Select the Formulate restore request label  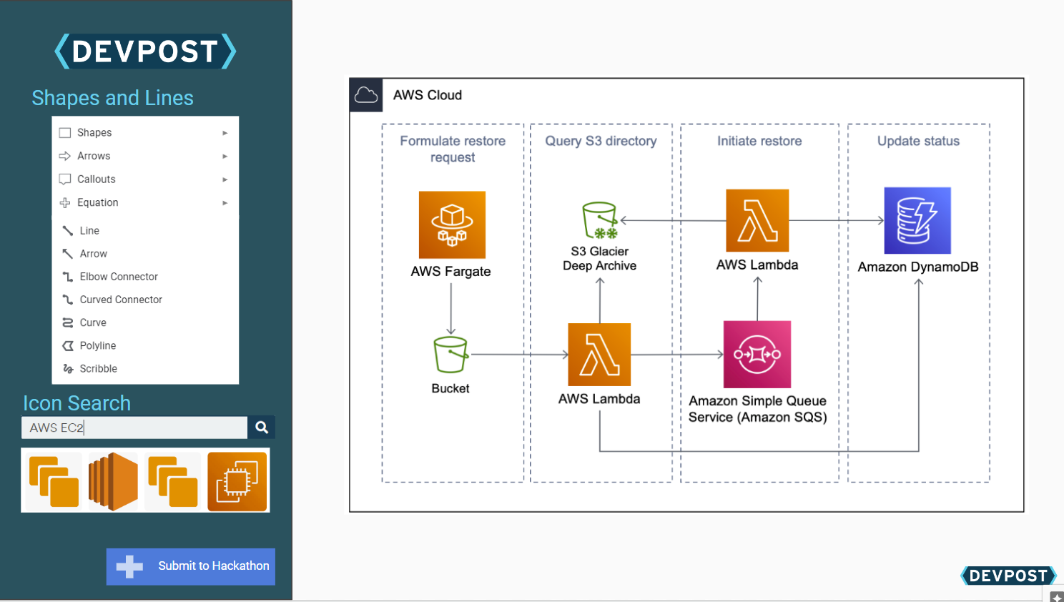point(453,149)
